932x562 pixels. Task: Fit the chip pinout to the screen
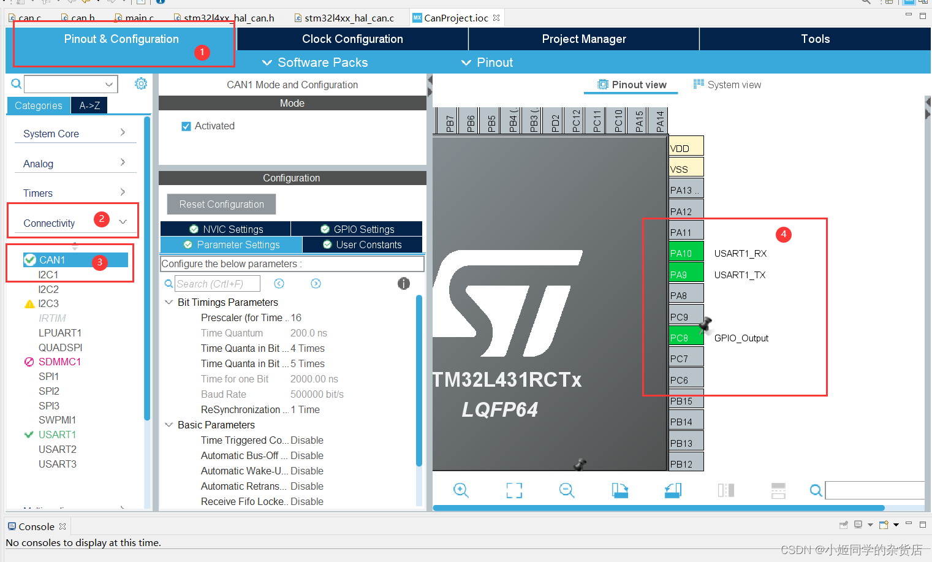coord(513,490)
